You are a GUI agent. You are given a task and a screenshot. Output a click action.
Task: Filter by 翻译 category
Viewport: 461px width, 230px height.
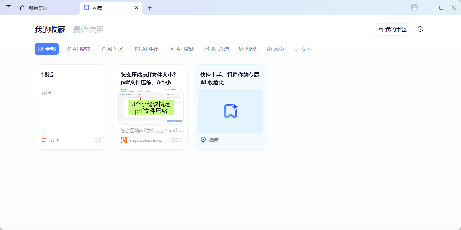click(248, 49)
